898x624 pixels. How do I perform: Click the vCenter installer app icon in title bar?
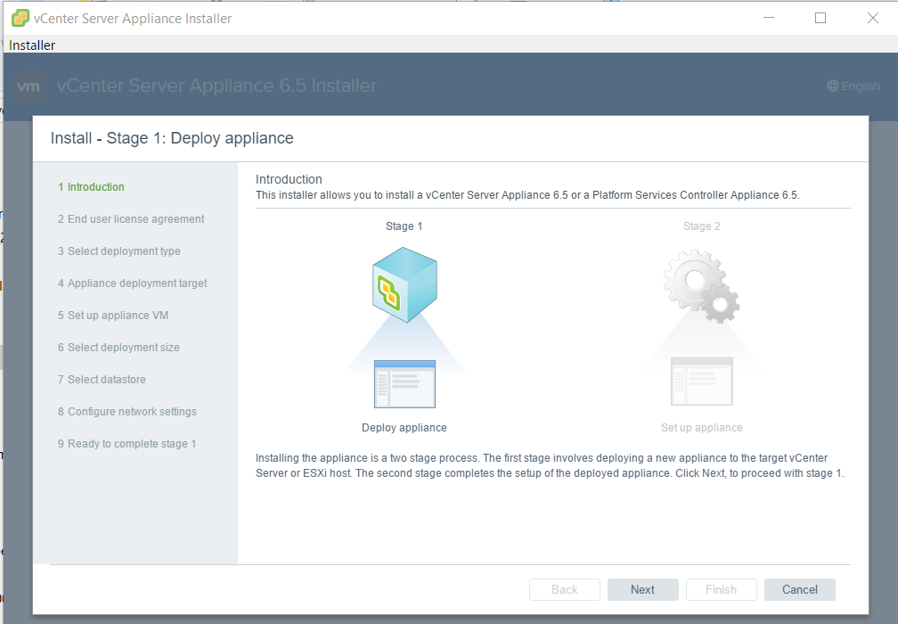(x=20, y=19)
